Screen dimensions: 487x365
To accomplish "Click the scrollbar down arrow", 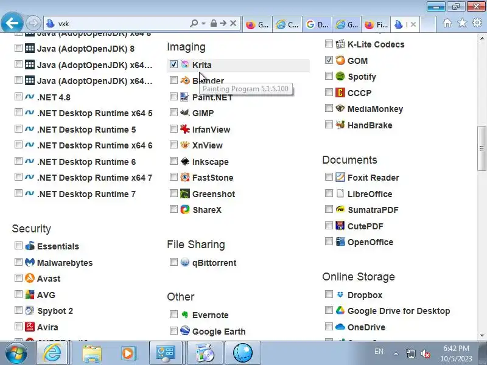I will [482, 336].
